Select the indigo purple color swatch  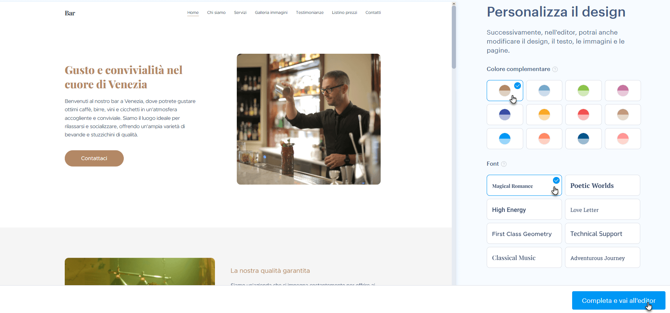pos(505,115)
